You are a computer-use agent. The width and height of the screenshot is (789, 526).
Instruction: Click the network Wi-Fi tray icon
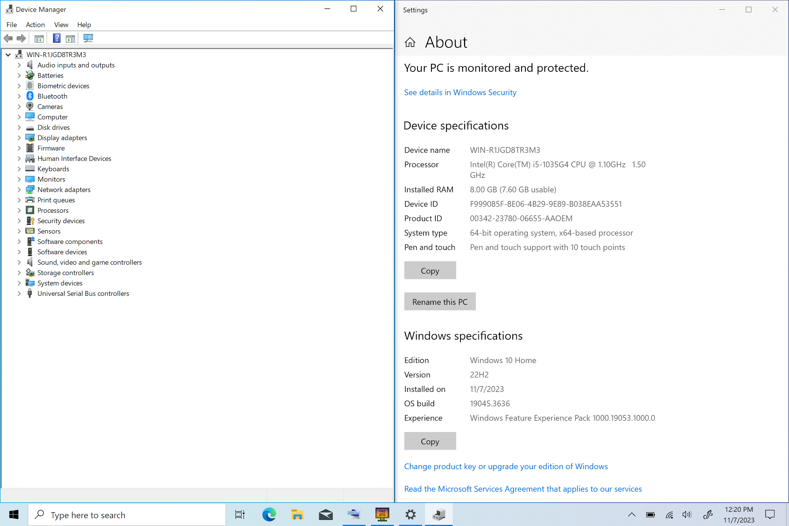click(x=669, y=515)
